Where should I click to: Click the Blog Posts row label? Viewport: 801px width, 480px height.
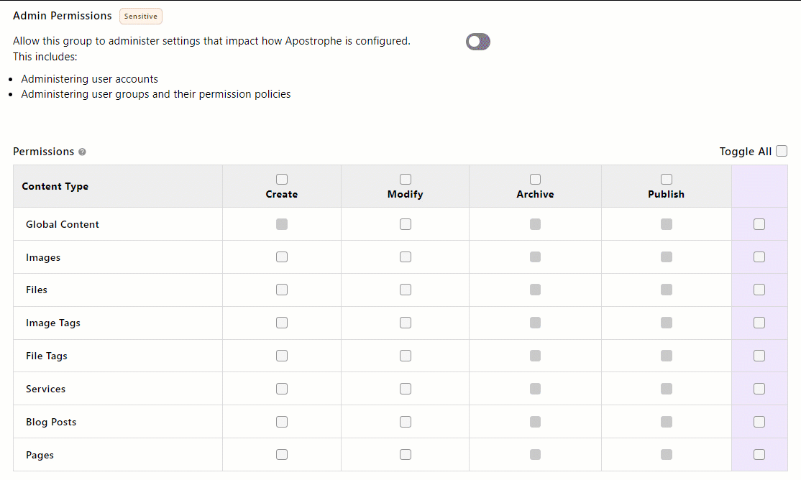point(51,422)
